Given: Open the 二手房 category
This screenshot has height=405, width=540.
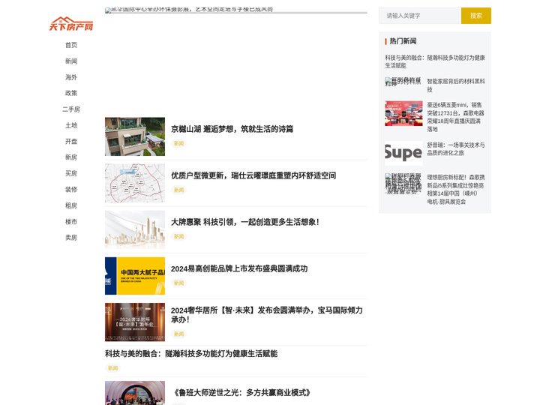Looking at the screenshot, I should [71, 109].
